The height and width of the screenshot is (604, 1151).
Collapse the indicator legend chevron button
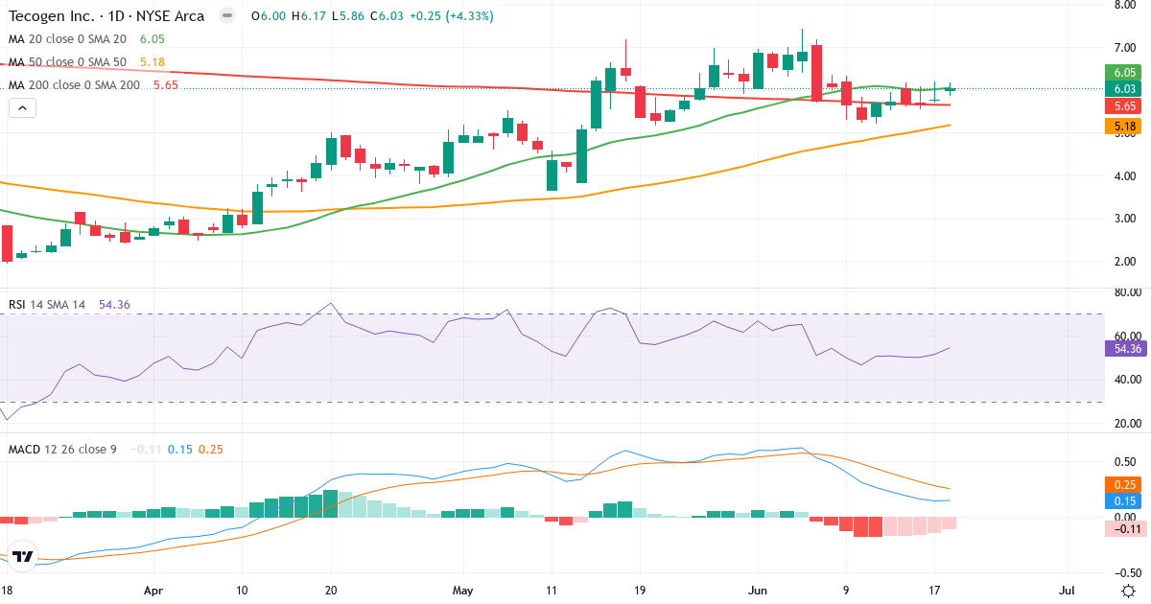click(x=22, y=108)
